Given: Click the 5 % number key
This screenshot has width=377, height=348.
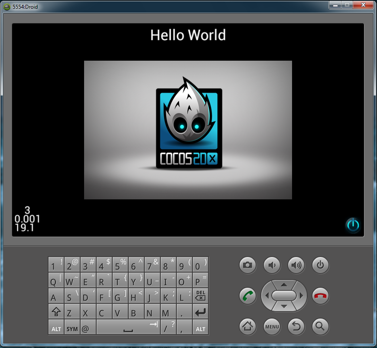Looking at the screenshot, I should (120, 264).
